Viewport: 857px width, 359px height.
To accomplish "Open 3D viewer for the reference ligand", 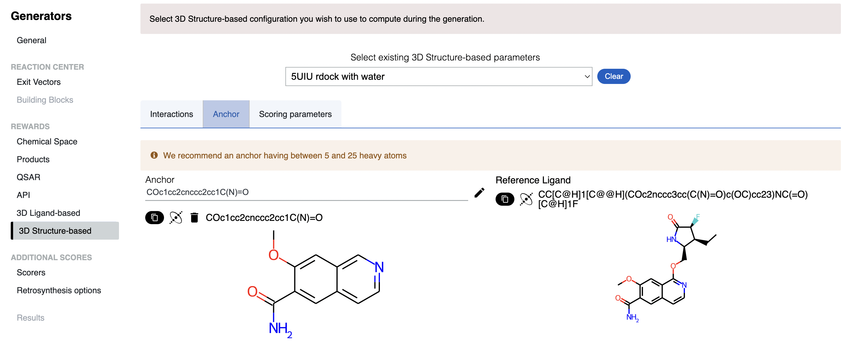I will [x=526, y=199].
